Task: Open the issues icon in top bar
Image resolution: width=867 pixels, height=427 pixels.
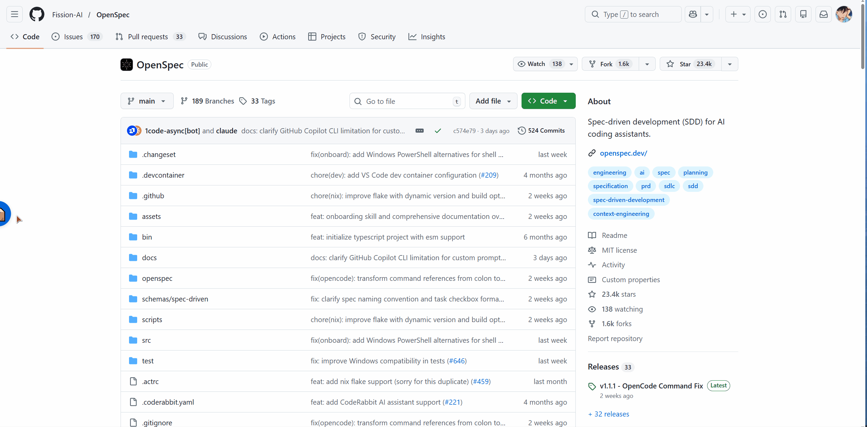Action: click(762, 15)
